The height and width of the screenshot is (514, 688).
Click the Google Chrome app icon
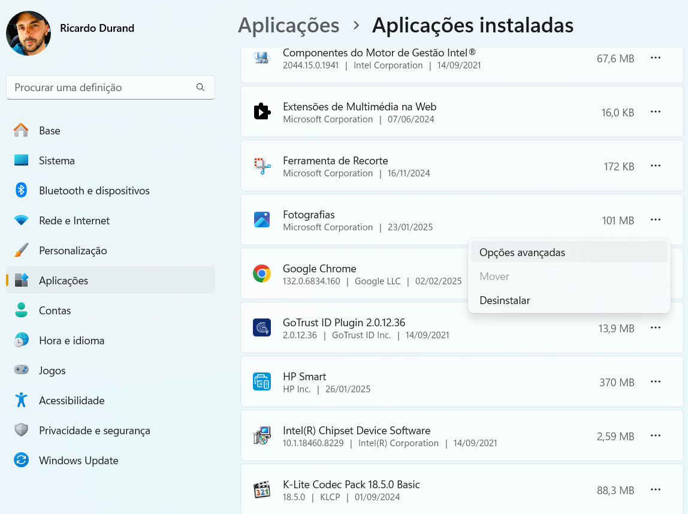(x=262, y=274)
